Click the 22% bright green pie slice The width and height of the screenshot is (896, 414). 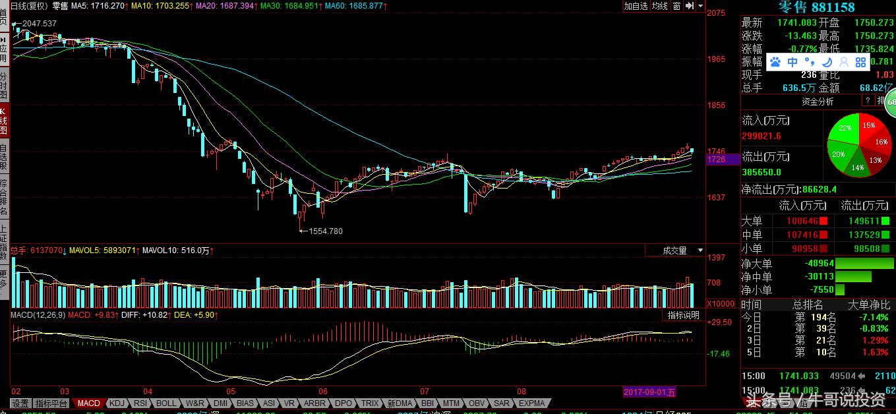(x=845, y=128)
